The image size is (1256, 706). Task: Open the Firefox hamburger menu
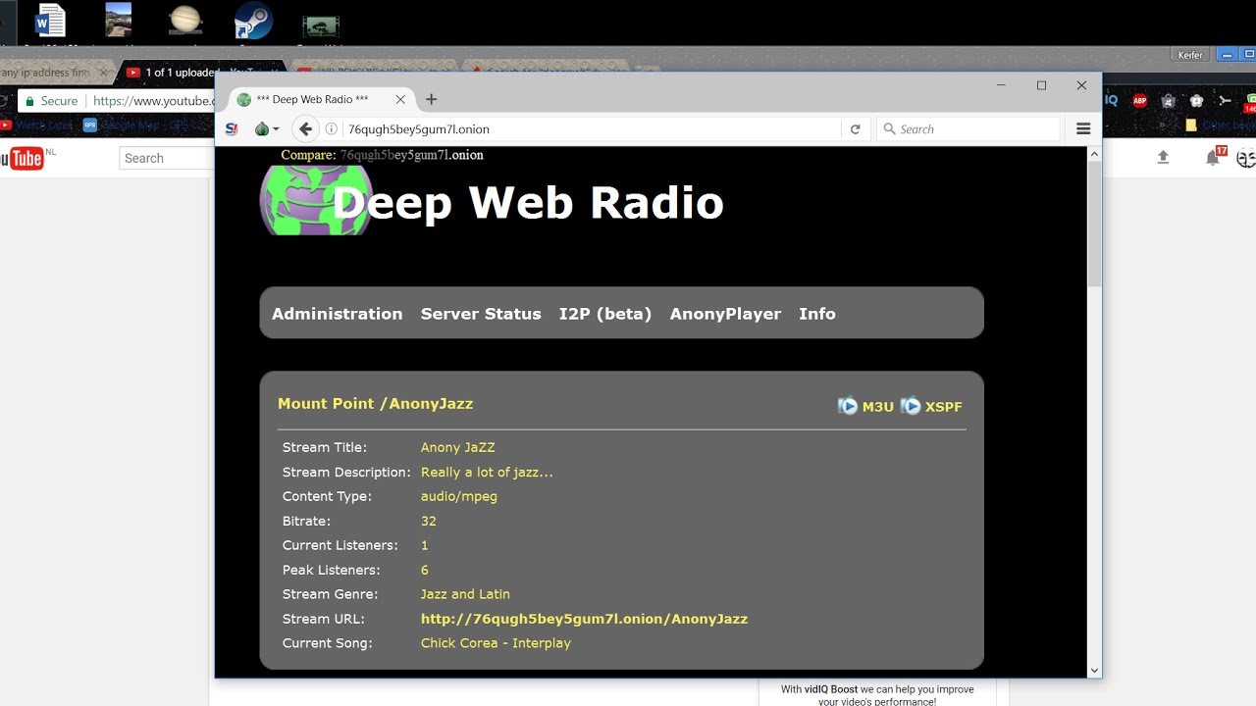[x=1083, y=128]
